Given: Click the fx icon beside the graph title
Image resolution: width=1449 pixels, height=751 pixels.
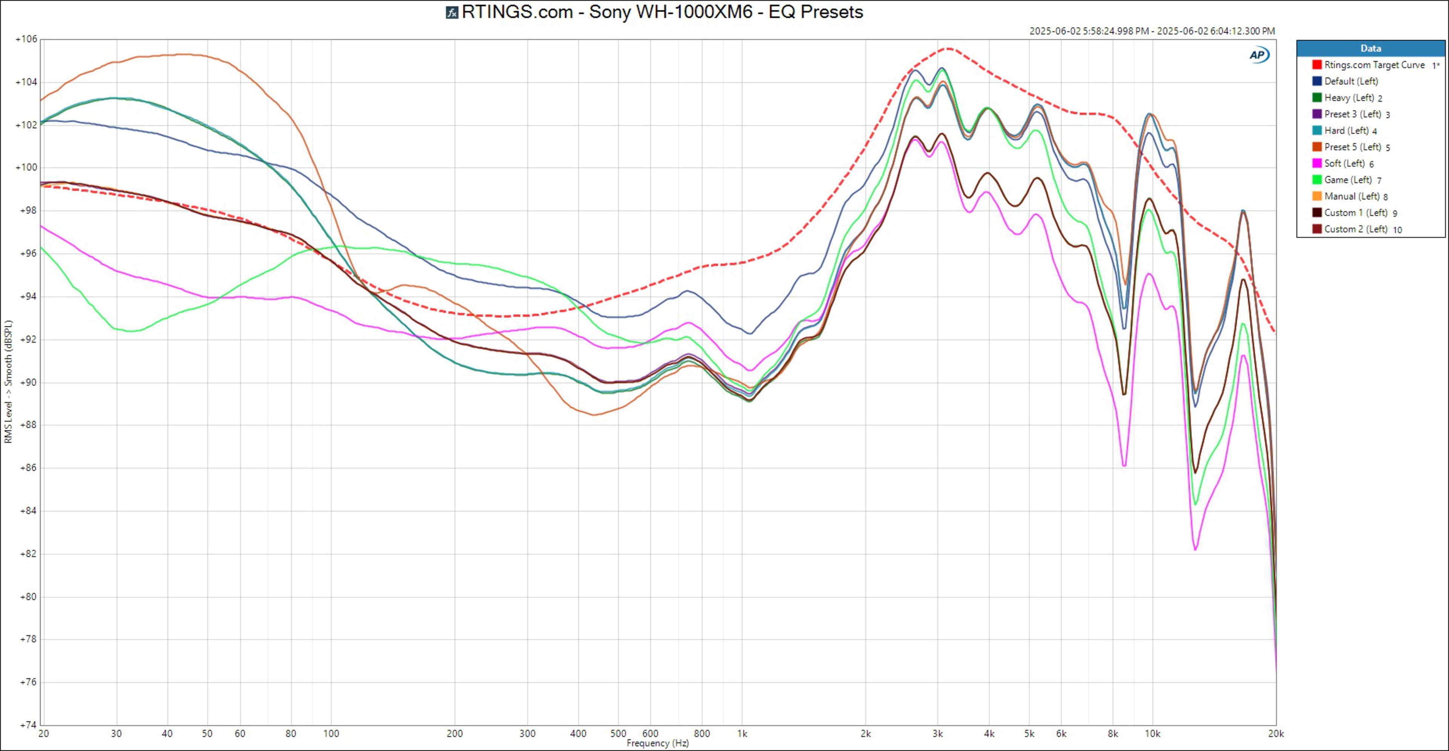Looking at the screenshot, I should [x=452, y=12].
